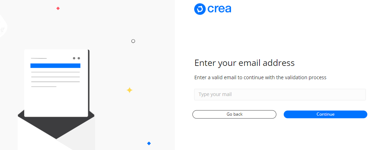Click the shortest gray line under the letter text

click(44, 87)
